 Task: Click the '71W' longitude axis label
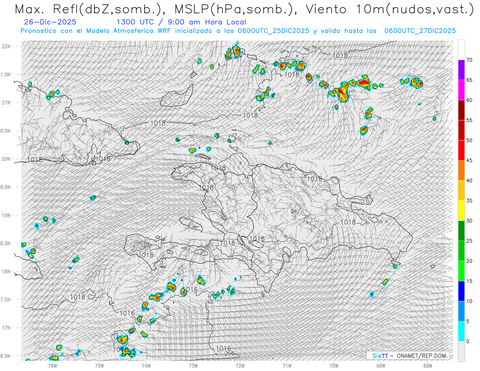287,365
